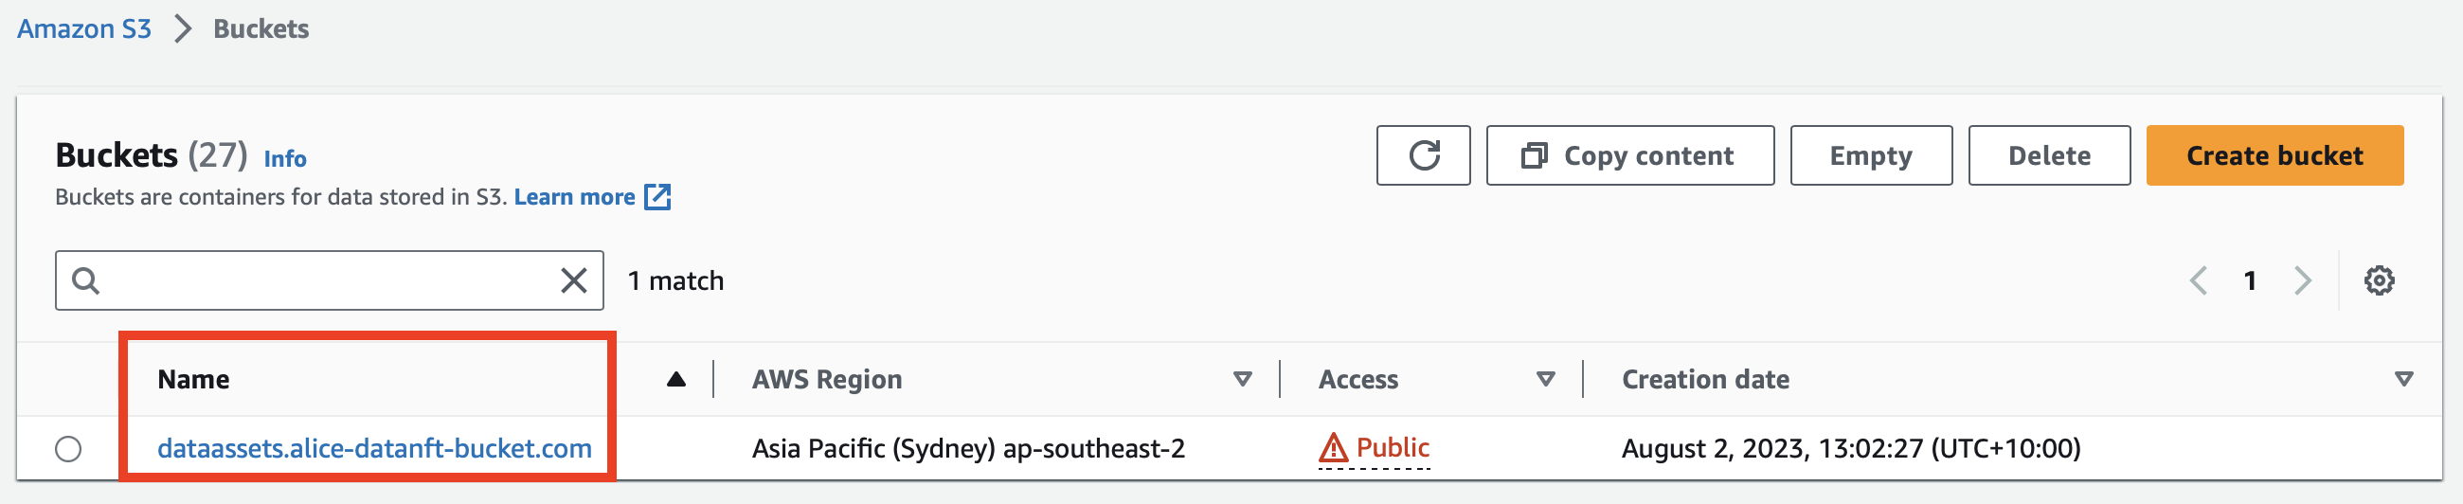The image size is (2463, 504).
Task: Navigate to Amazon S3 breadcrumb
Action: [x=84, y=28]
